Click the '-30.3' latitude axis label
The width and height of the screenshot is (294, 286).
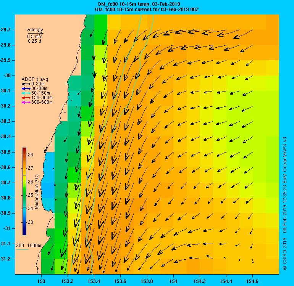point(5,121)
